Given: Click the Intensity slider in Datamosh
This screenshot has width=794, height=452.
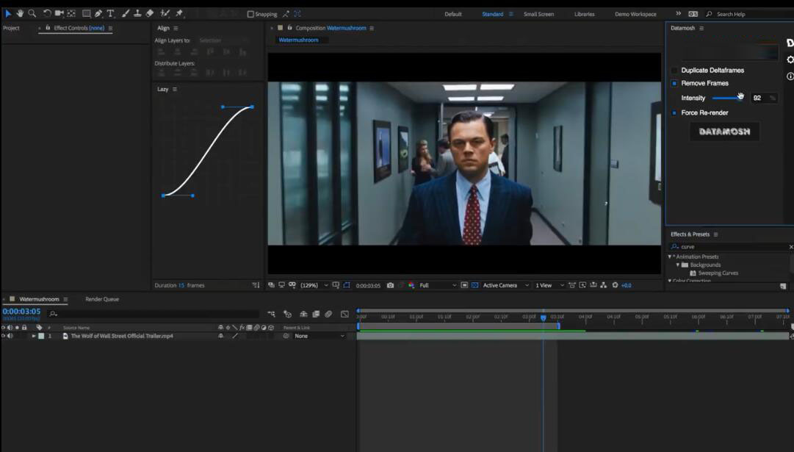Looking at the screenshot, I should 726,98.
